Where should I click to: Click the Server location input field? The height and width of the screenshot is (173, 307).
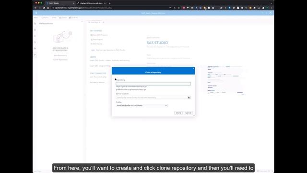tap(152, 98)
